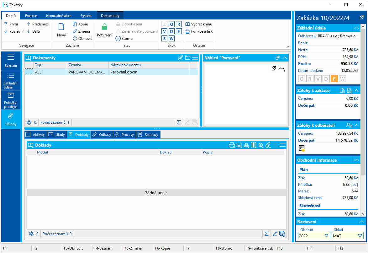Click paperclip icon in Dokumenty header

[x=180, y=58]
